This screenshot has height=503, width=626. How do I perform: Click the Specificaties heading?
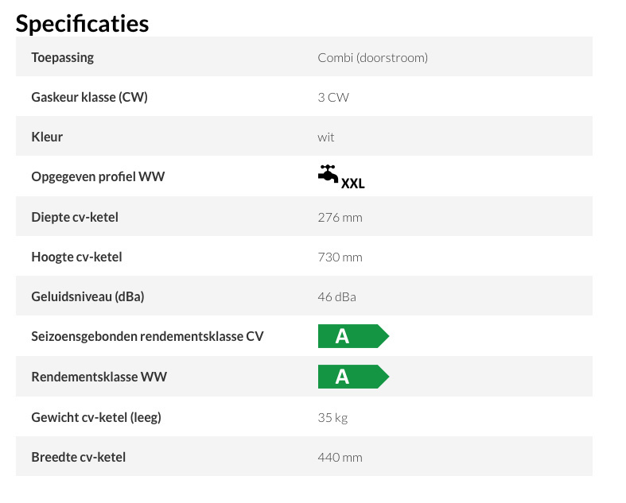point(82,23)
